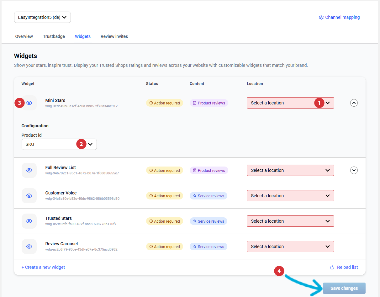
Task: Click the Channel mapping gear icon
Action: point(321,17)
